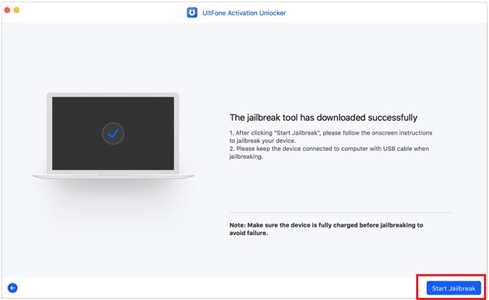Click the UltFone Activation Unlocker logo icon
489x300 pixels.
point(192,13)
